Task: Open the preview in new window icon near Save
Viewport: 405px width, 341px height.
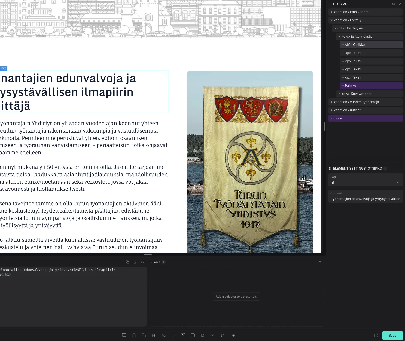Action: click(x=376, y=335)
